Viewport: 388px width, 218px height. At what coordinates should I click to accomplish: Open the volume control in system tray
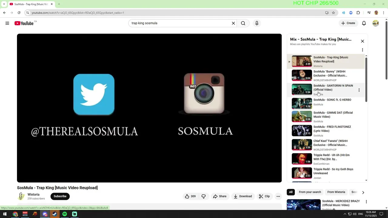point(355,214)
